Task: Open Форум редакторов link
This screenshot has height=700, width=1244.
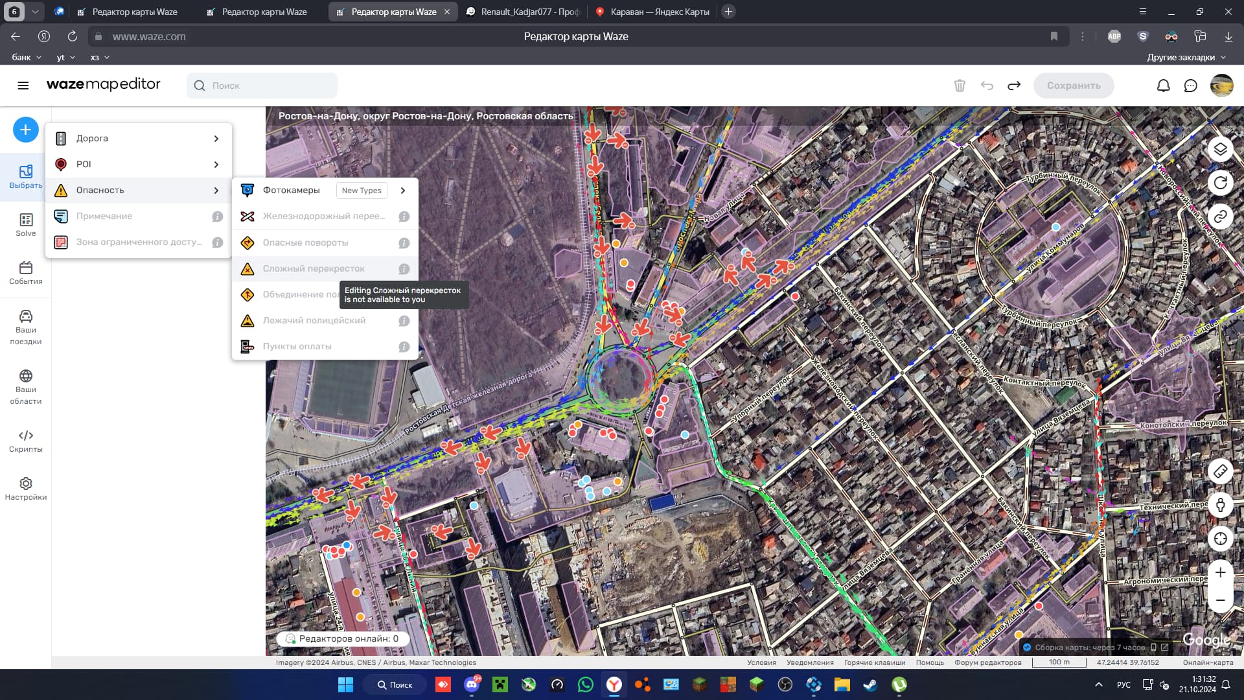Action: point(987,662)
